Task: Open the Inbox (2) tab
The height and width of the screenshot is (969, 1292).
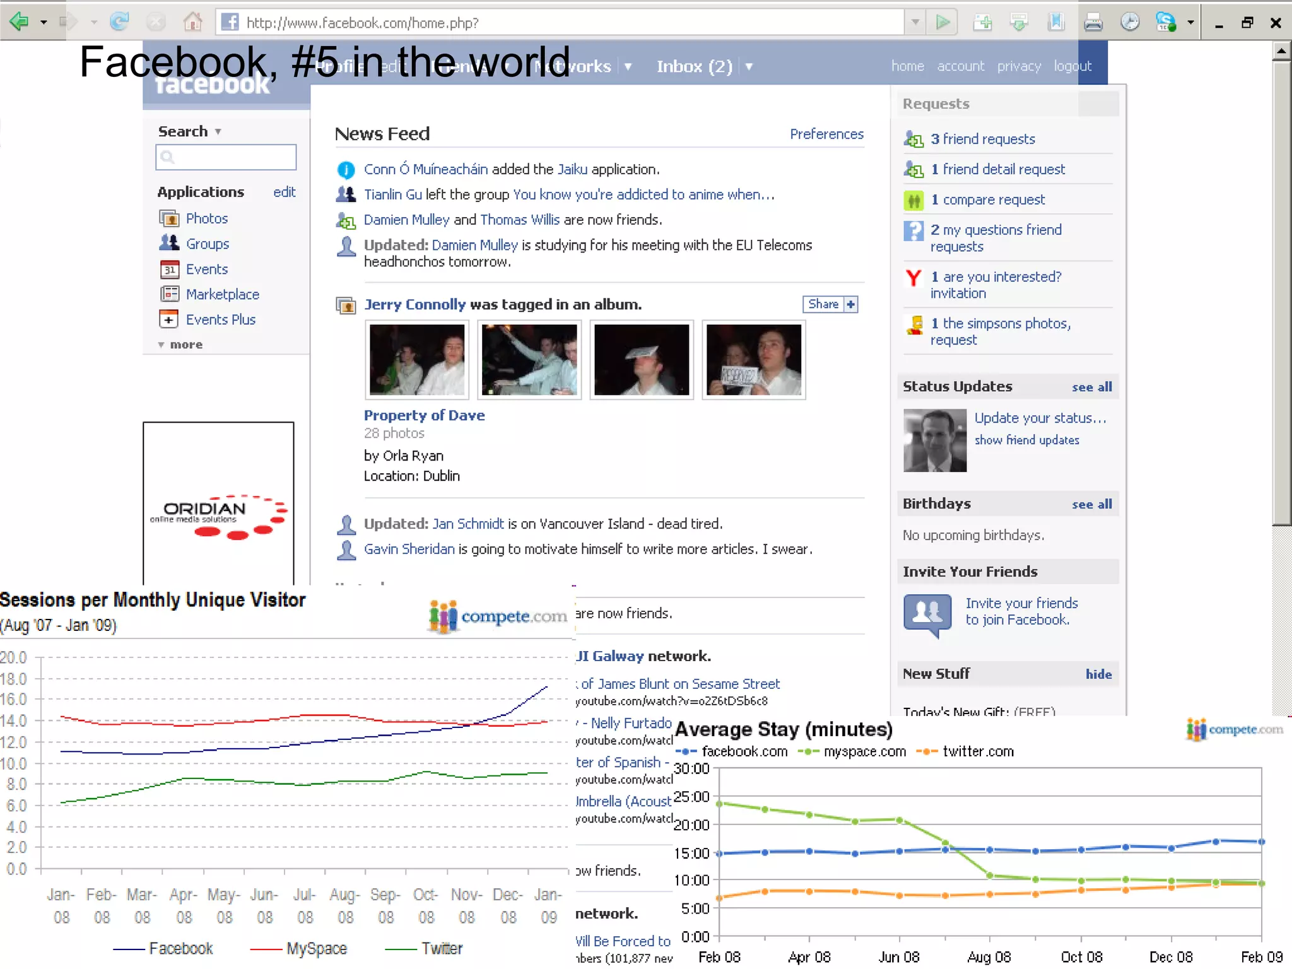Action: (x=694, y=66)
